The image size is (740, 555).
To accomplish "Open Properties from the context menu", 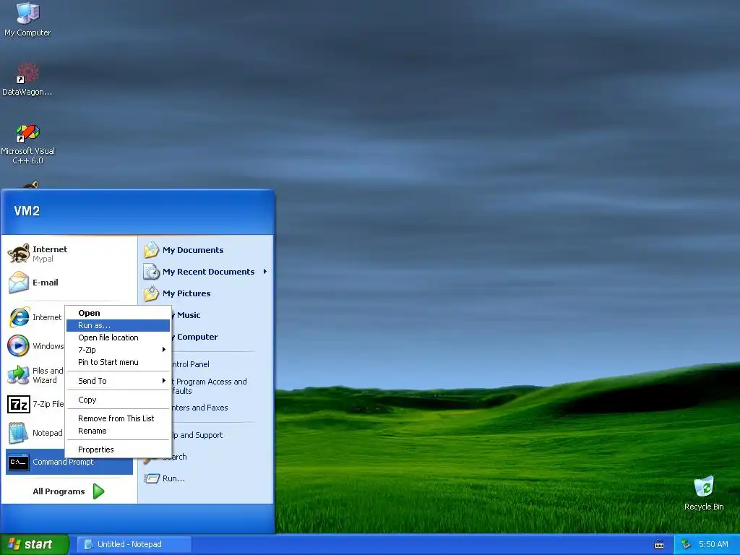I will pyautogui.click(x=118, y=449).
